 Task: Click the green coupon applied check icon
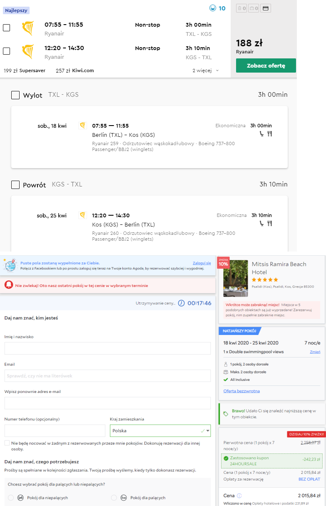(226, 458)
